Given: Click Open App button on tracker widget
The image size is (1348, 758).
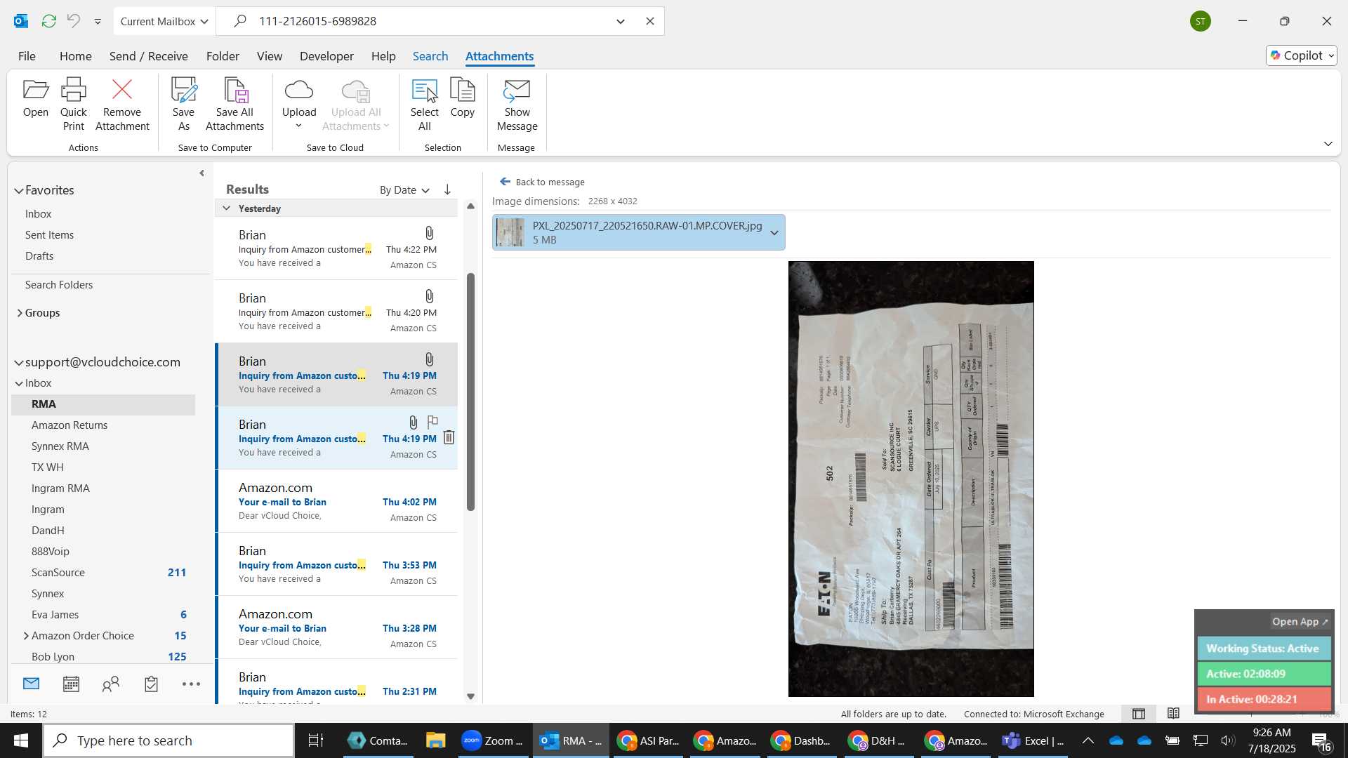Looking at the screenshot, I should pos(1300,622).
